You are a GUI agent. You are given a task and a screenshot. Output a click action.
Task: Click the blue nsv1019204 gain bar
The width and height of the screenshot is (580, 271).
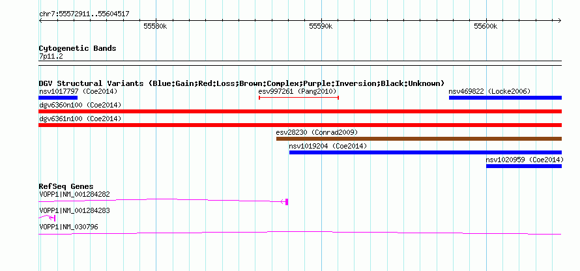(426, 152)
